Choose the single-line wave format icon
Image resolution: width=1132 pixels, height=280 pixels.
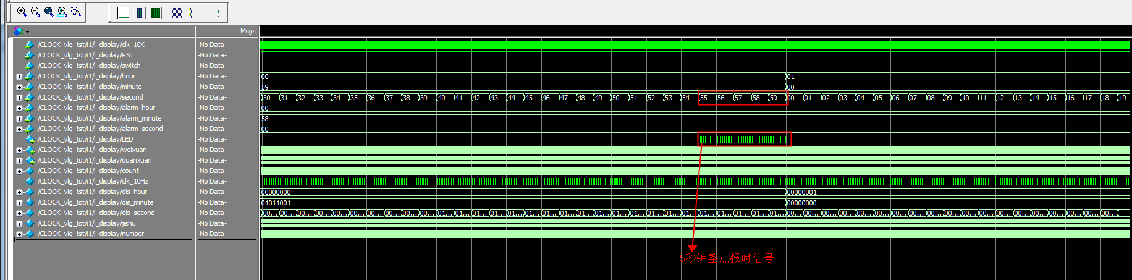pyautogui.click(x=124, y=12)
